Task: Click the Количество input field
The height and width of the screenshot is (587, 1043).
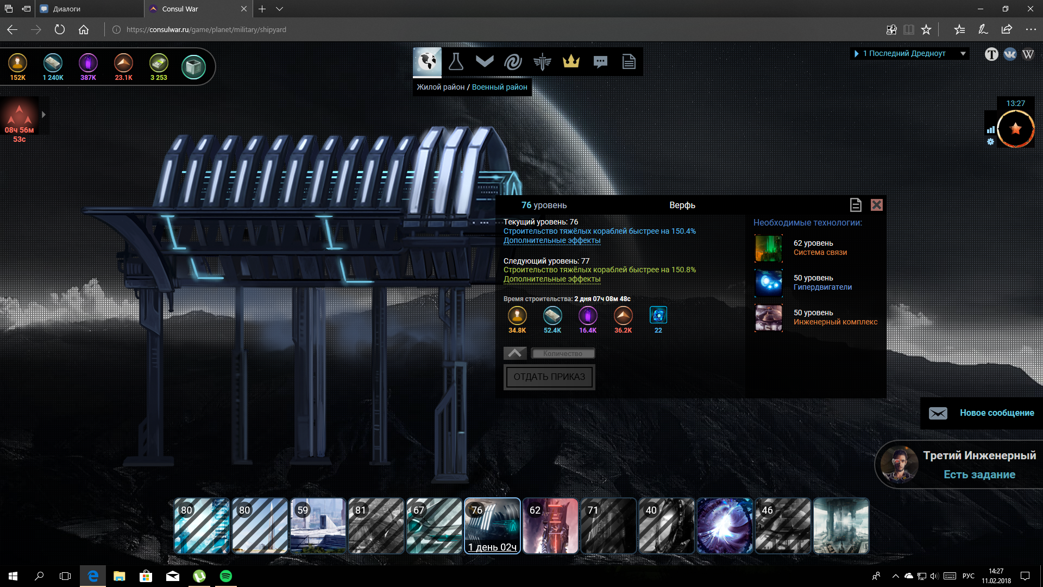Action: click(563, 353)
